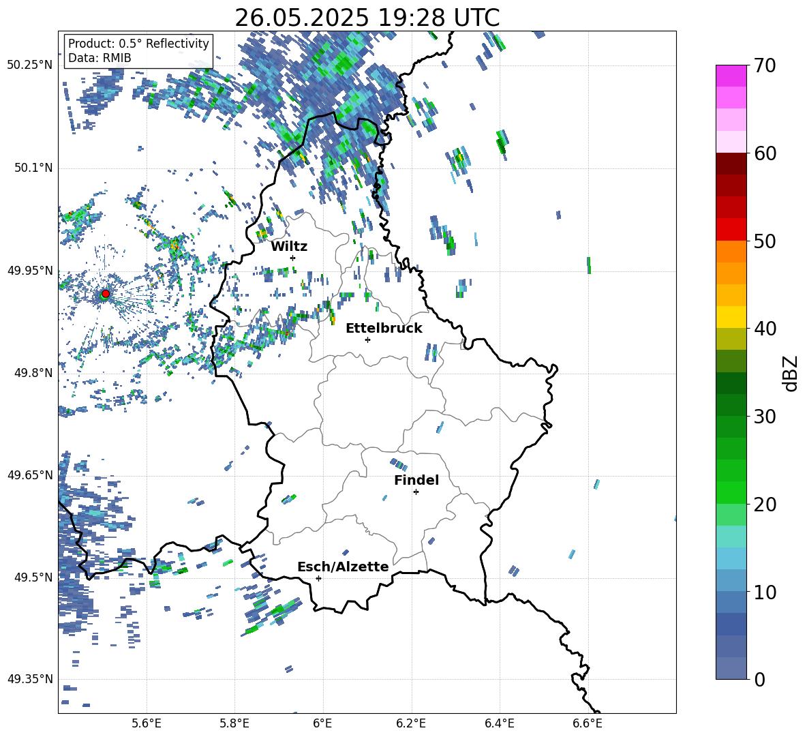
Task: Click the Esch/Alzette station cross marker
Action: (318, 578)
